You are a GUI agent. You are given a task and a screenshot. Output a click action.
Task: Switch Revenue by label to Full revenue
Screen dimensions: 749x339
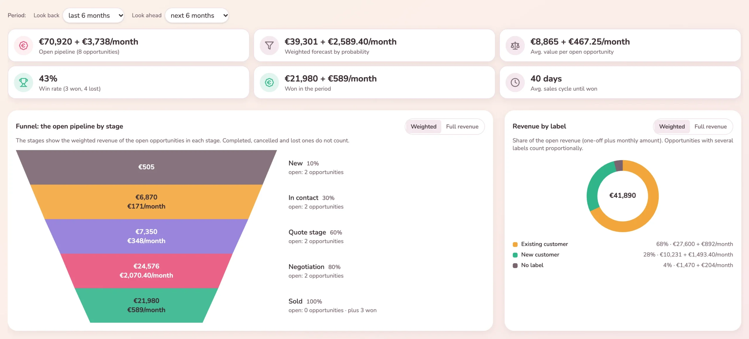pyautogui.click(x=710, y=127)
